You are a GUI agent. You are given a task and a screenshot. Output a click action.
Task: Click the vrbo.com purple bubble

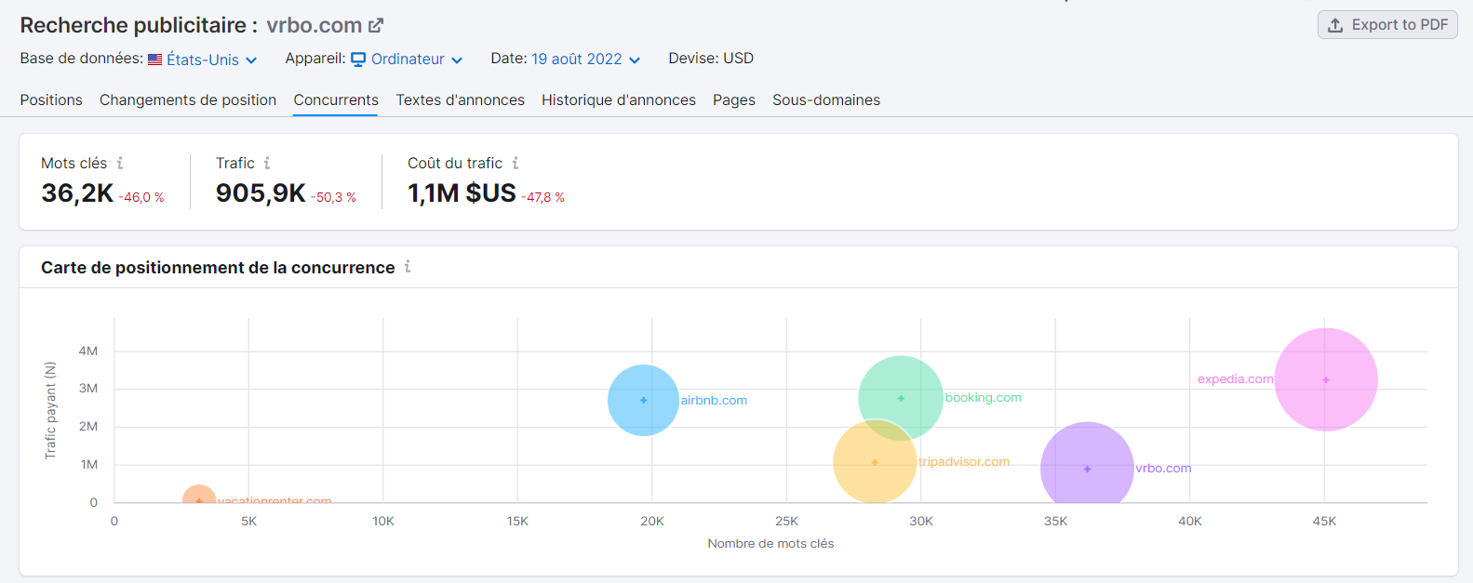tap(1087, 465)
